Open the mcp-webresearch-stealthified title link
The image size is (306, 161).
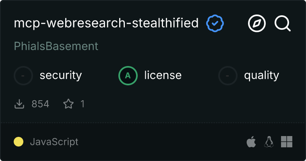(106, 23)
